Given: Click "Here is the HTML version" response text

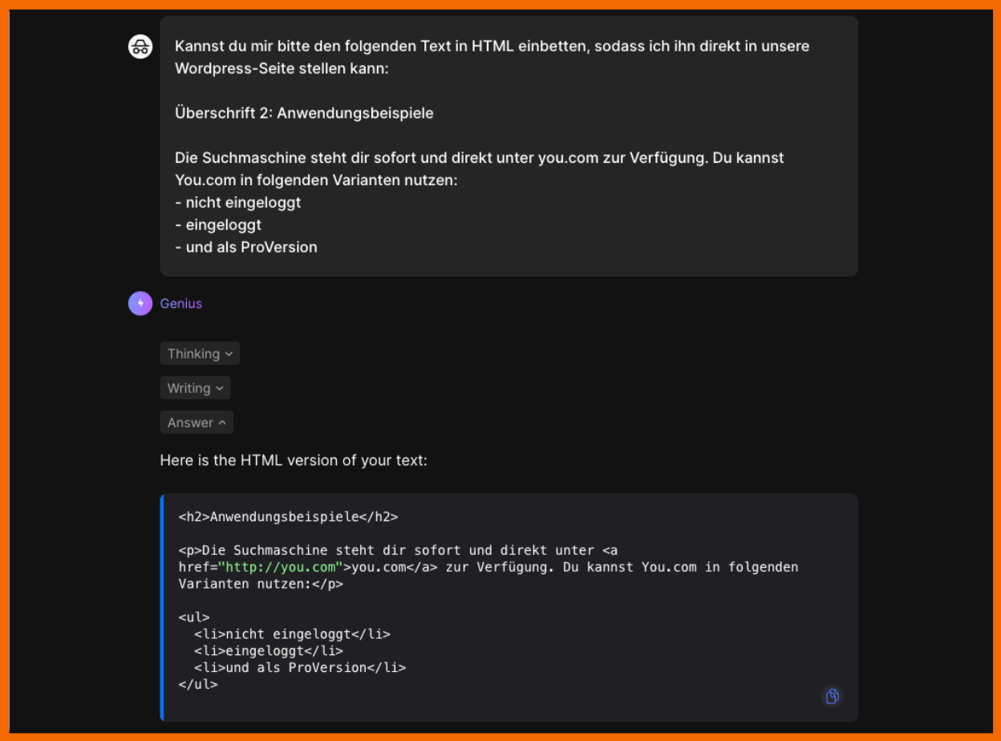Looking at the screenshot, I should 293,460.
